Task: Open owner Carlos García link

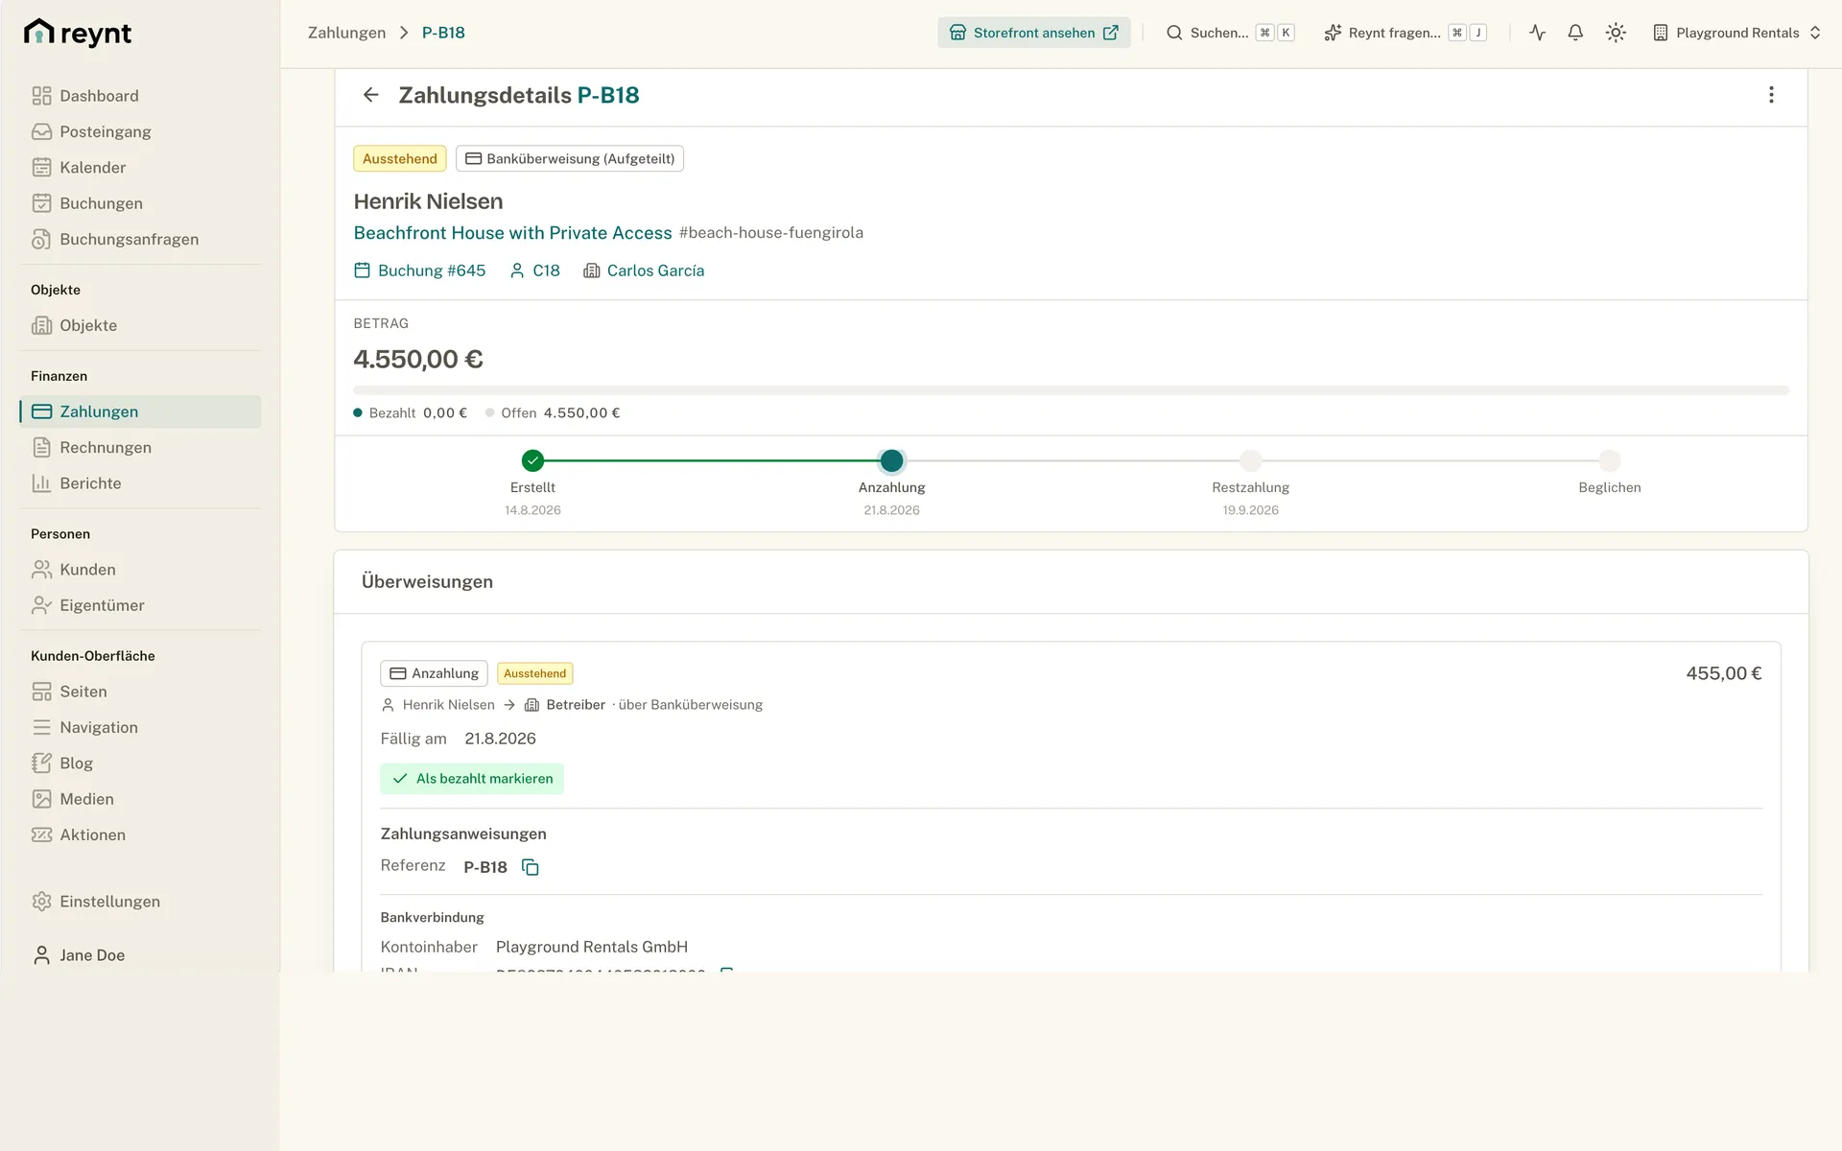Action: coord(644,270)
